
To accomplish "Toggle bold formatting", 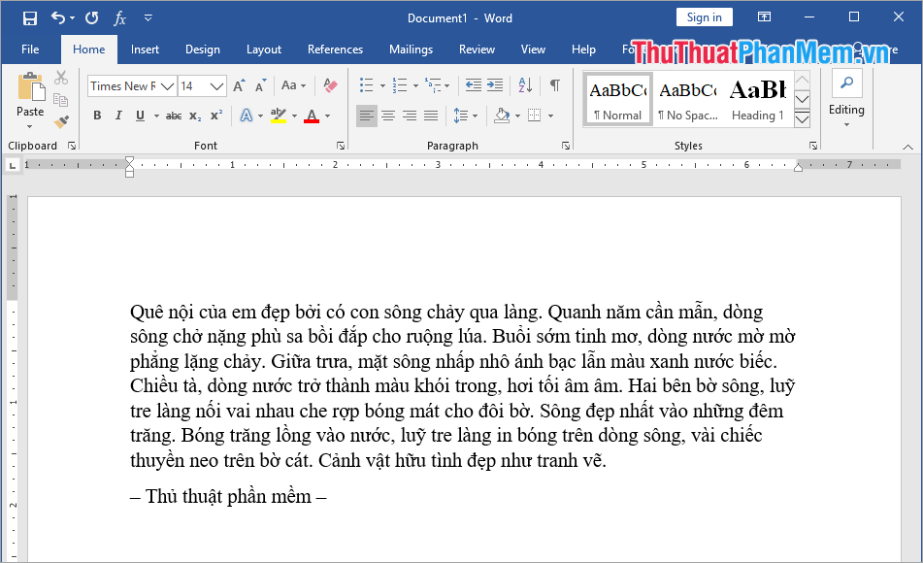I will (x=96, y=116).
